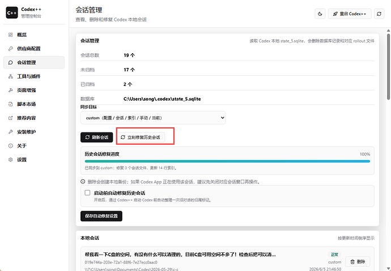Click the wrench icon beside 安装维护
This screenshot has width=391, height=271.
(10, 132)
